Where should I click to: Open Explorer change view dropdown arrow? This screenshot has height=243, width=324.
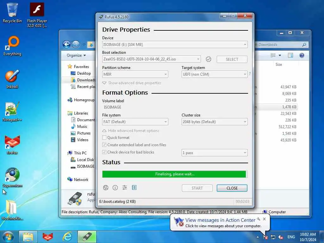click(280, 55)
